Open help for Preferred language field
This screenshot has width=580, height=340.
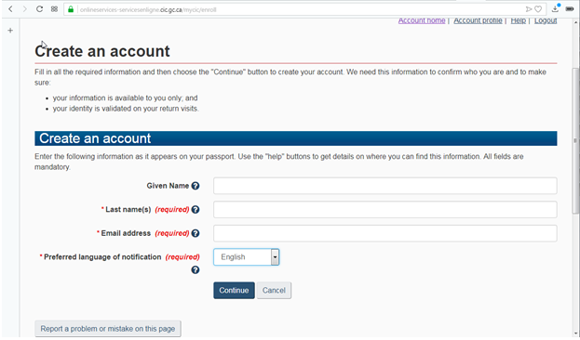196,269
